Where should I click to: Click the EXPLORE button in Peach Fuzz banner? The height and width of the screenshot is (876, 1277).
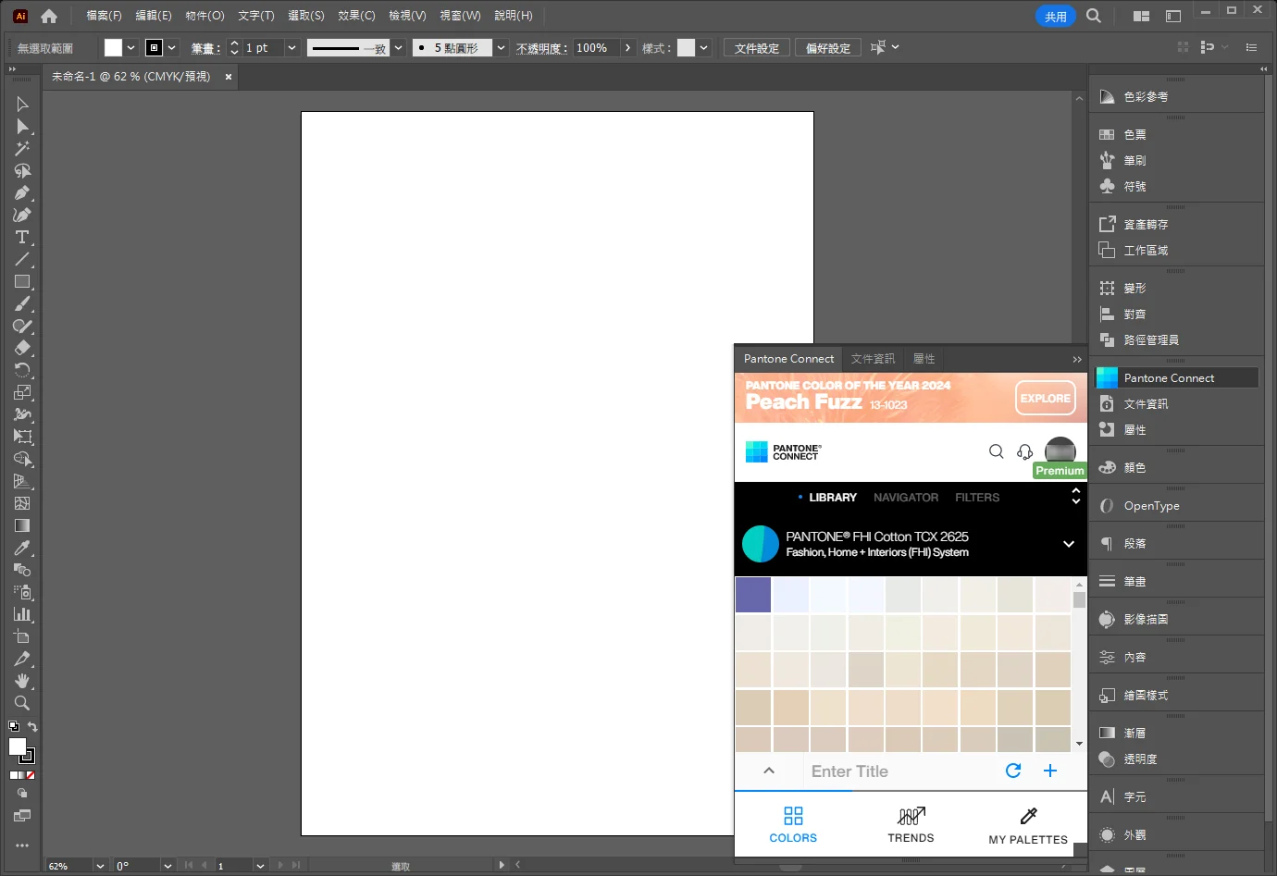click(1045, 399)
